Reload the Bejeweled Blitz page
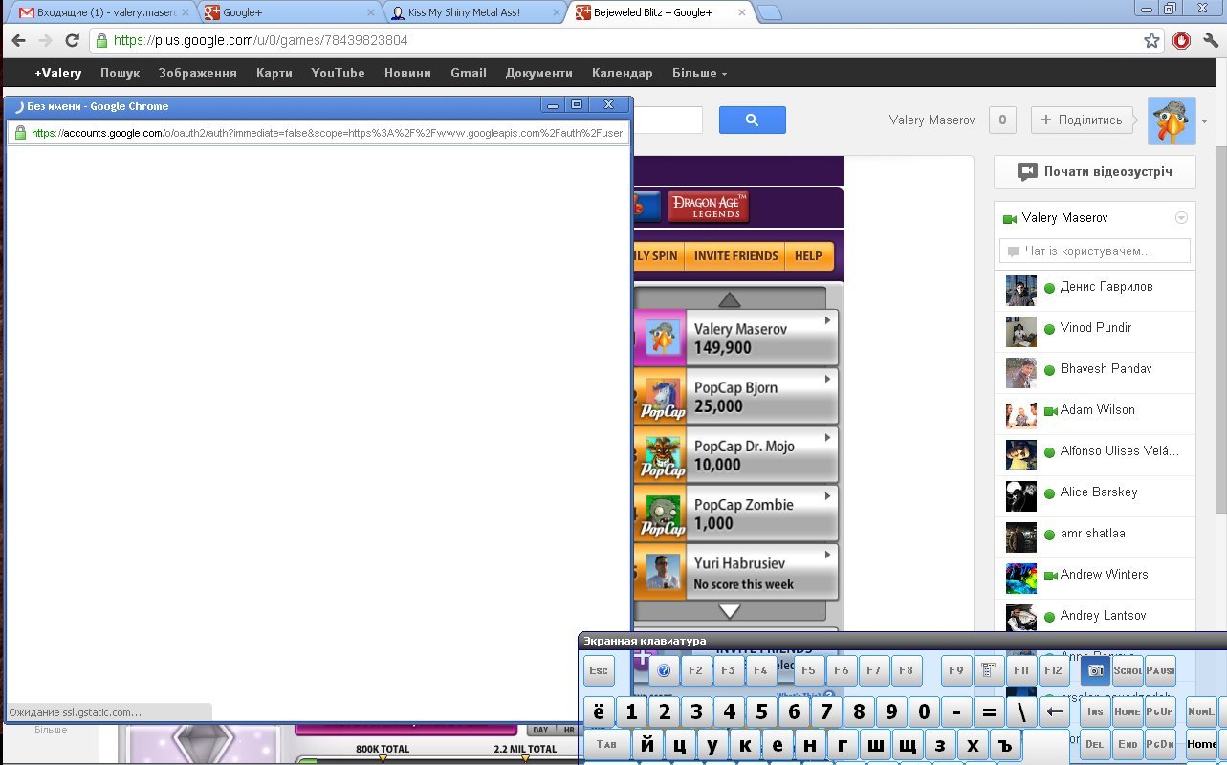 pos(72,41)
